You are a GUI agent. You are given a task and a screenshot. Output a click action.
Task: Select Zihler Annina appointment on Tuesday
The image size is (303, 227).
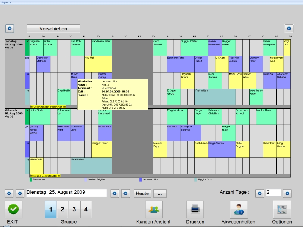click(x=50, y=48)
